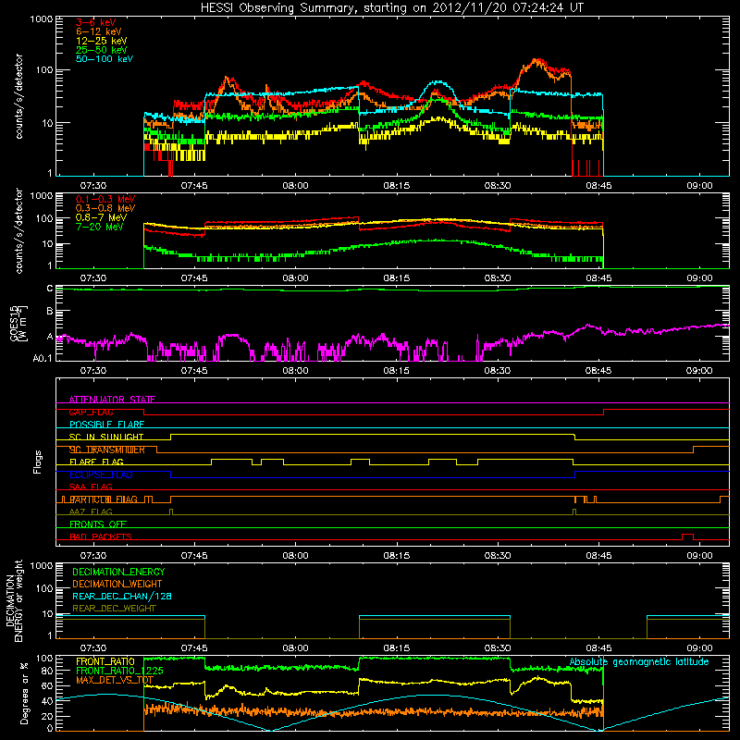The width and height of the screenshot is (740, 740).
Task: Click the GOES15 y-axis label
Action: pyautogui.click(x=18, y=323)
